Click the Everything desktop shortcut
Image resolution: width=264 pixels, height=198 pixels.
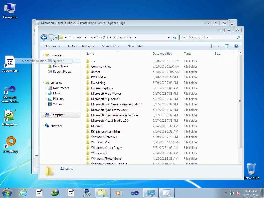10,145
